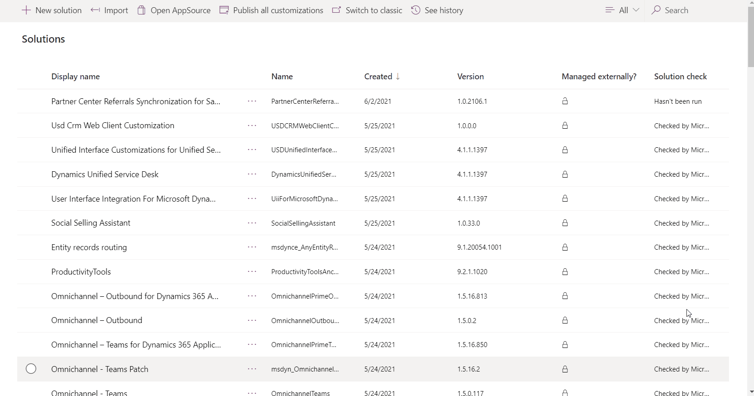Click lock icon in Social Selling Assistant row
Viewport: 754px width, 396px height.
565,223
